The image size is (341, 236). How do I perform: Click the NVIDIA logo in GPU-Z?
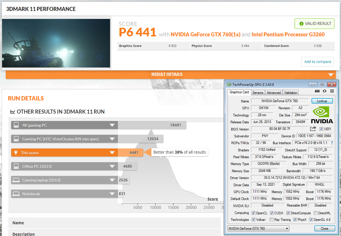(322, 115)
